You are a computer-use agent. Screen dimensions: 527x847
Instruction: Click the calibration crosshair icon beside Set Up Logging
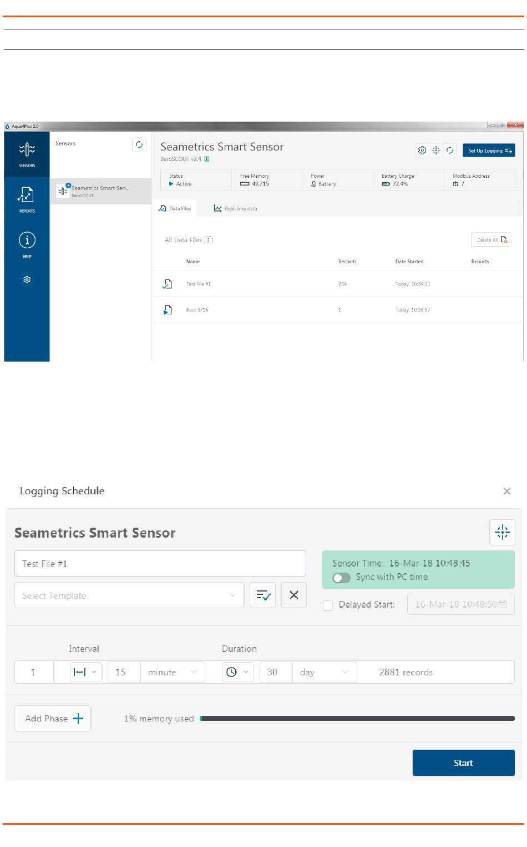point(436,151)
